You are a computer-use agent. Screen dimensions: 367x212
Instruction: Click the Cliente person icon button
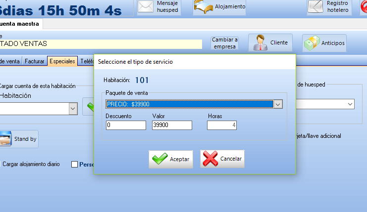coord(270,43)
